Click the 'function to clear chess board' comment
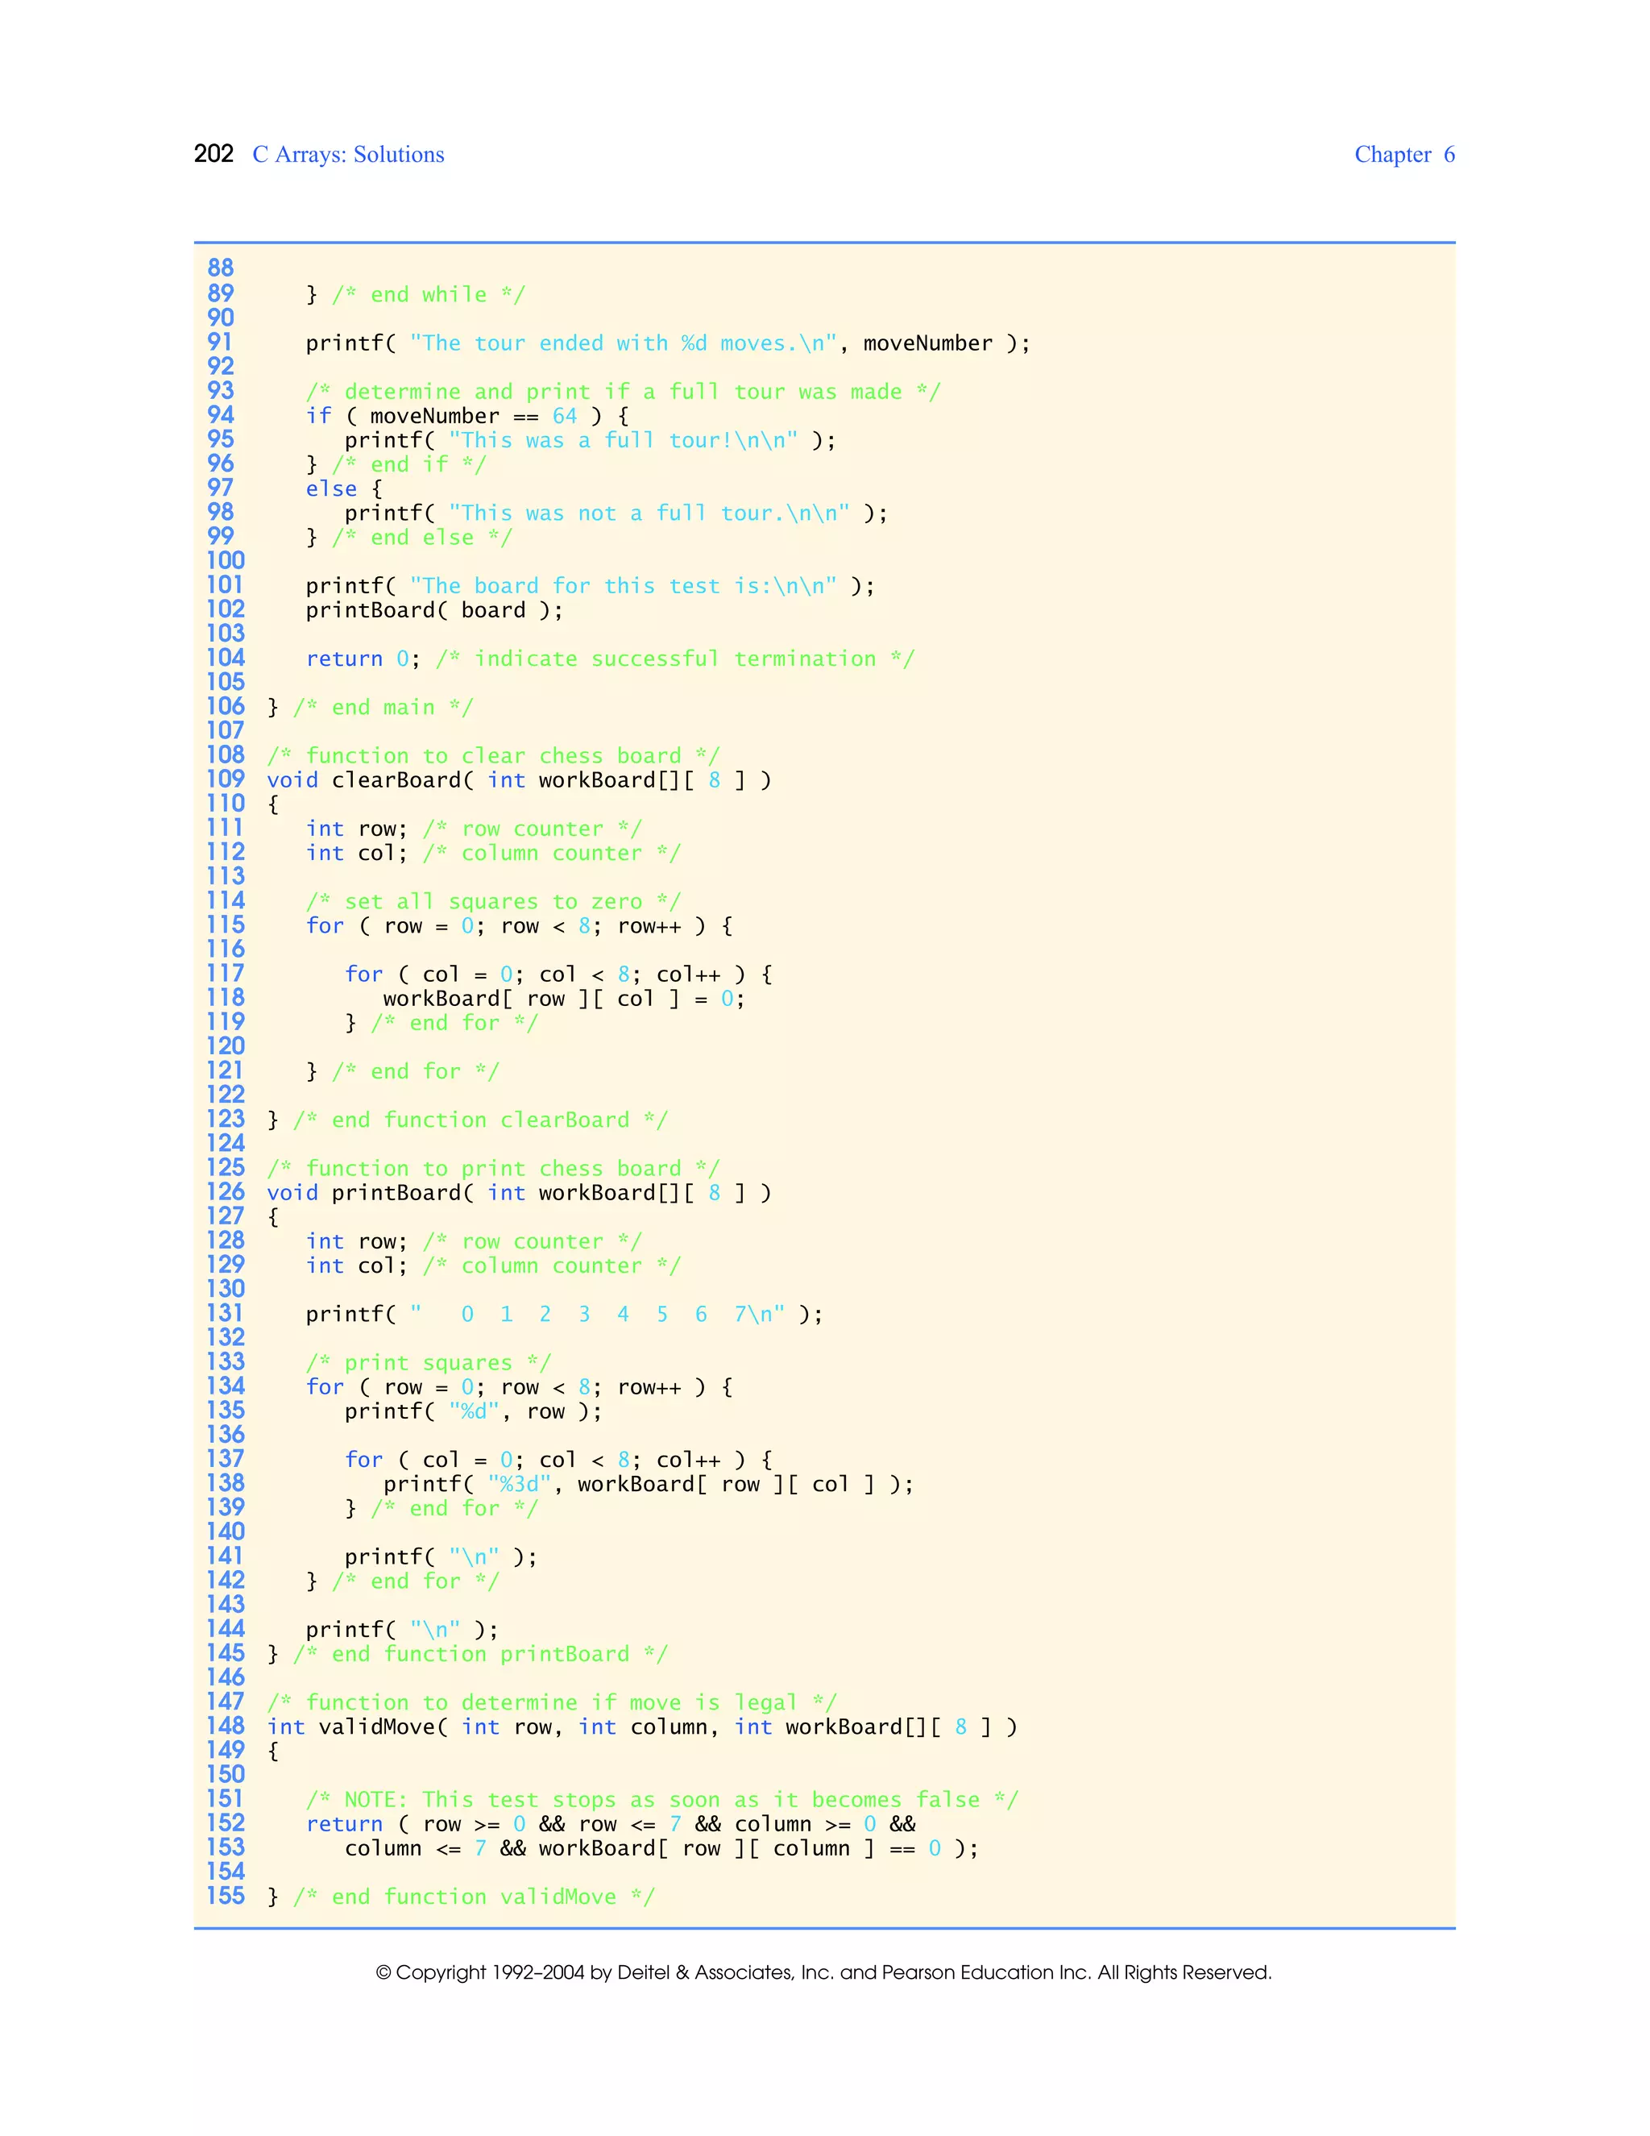The image size is (1650, 2136). [494, 756]
